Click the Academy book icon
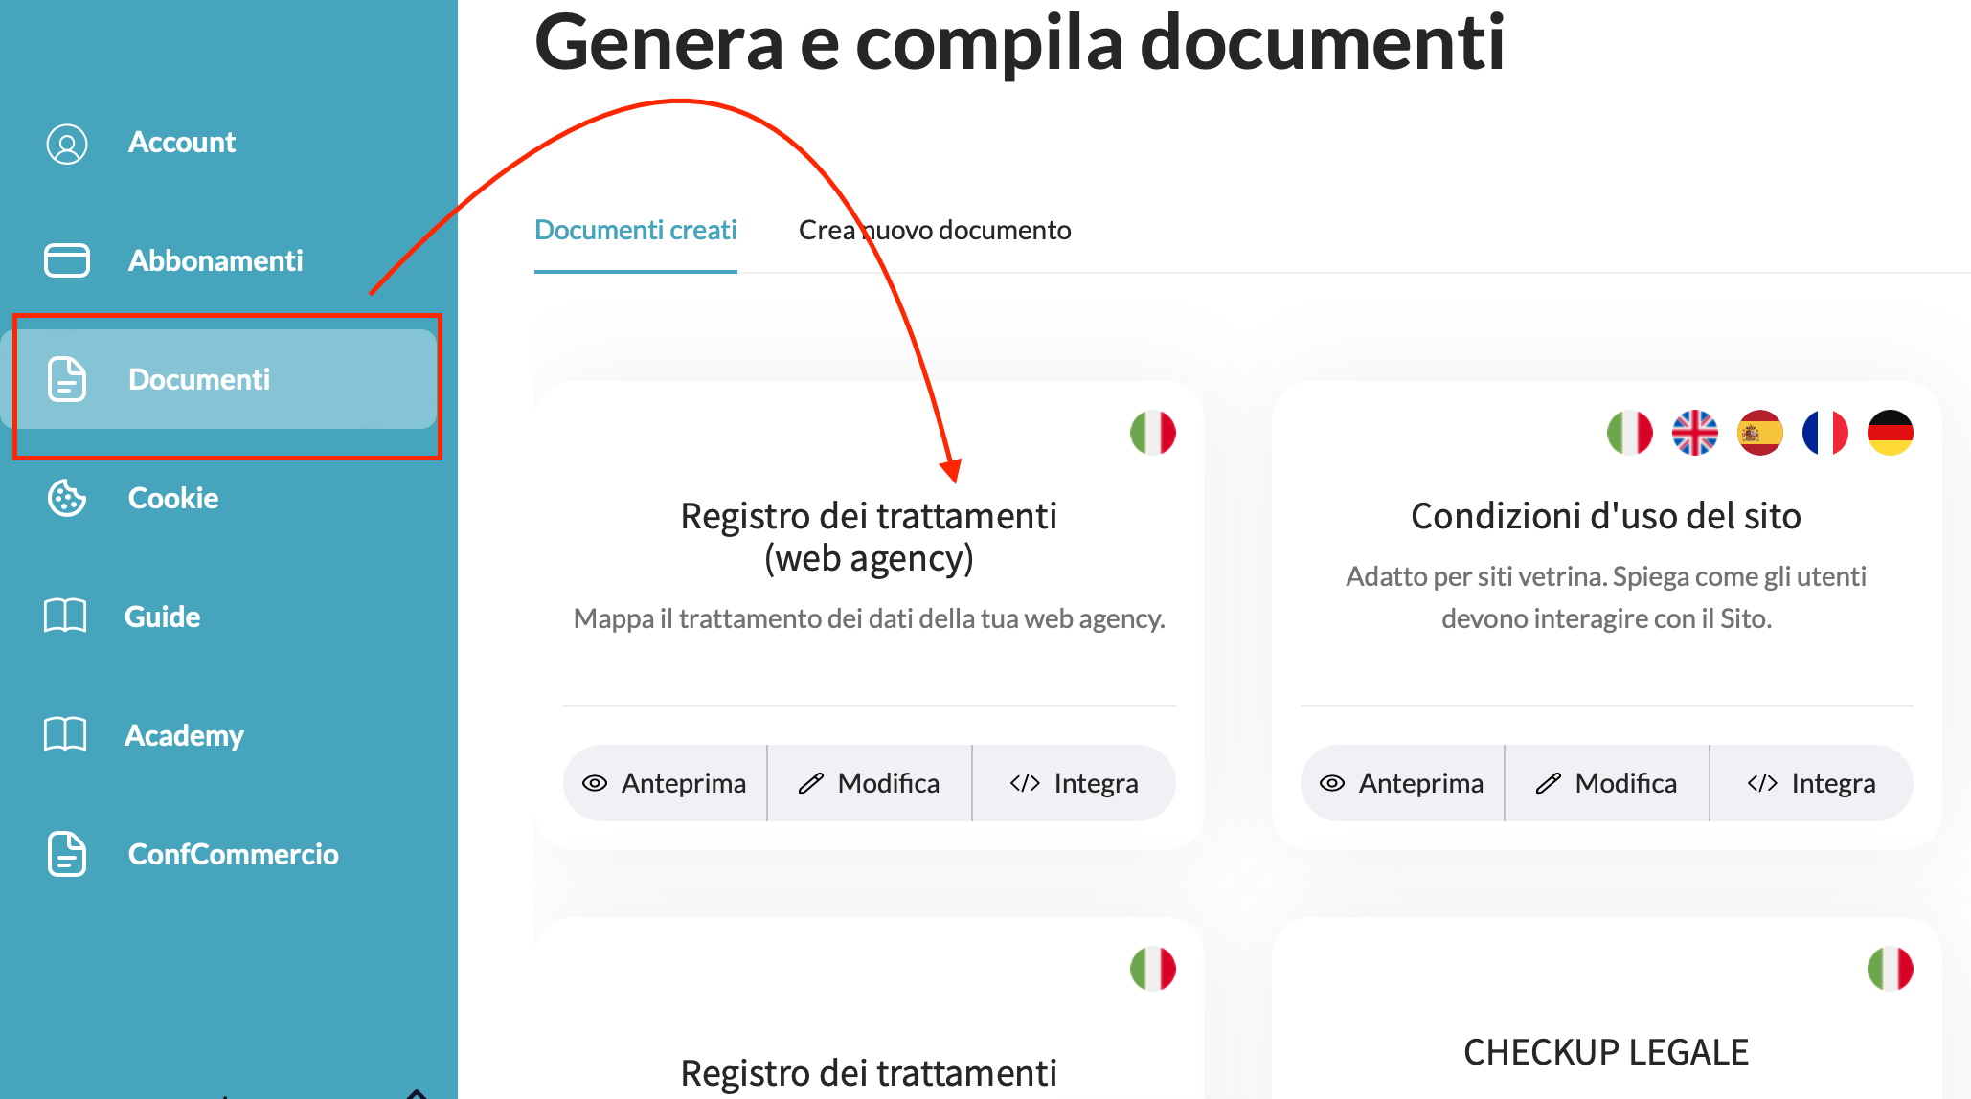This screenshot has width=1971, height=1099. click(65, 735)
